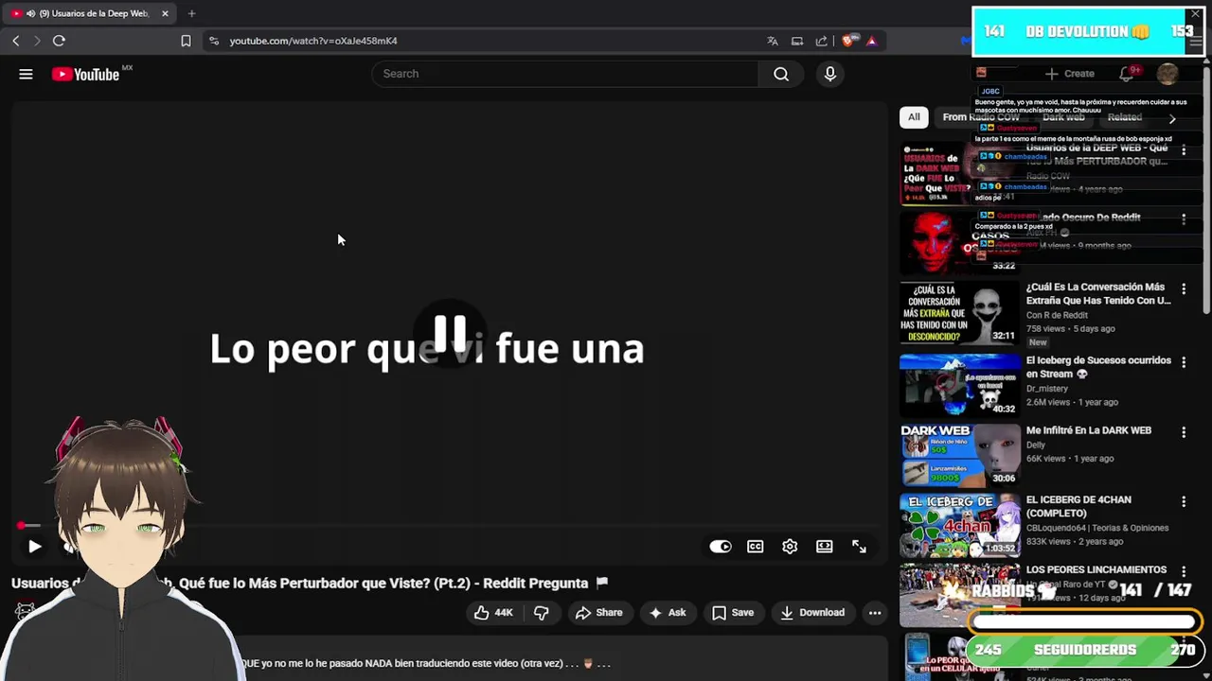Open the Con R de Reddit channel link

tap(1057, 315)
